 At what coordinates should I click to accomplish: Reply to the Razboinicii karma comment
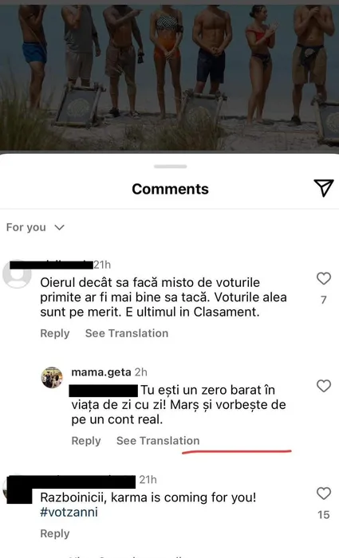tap(55, 534)
